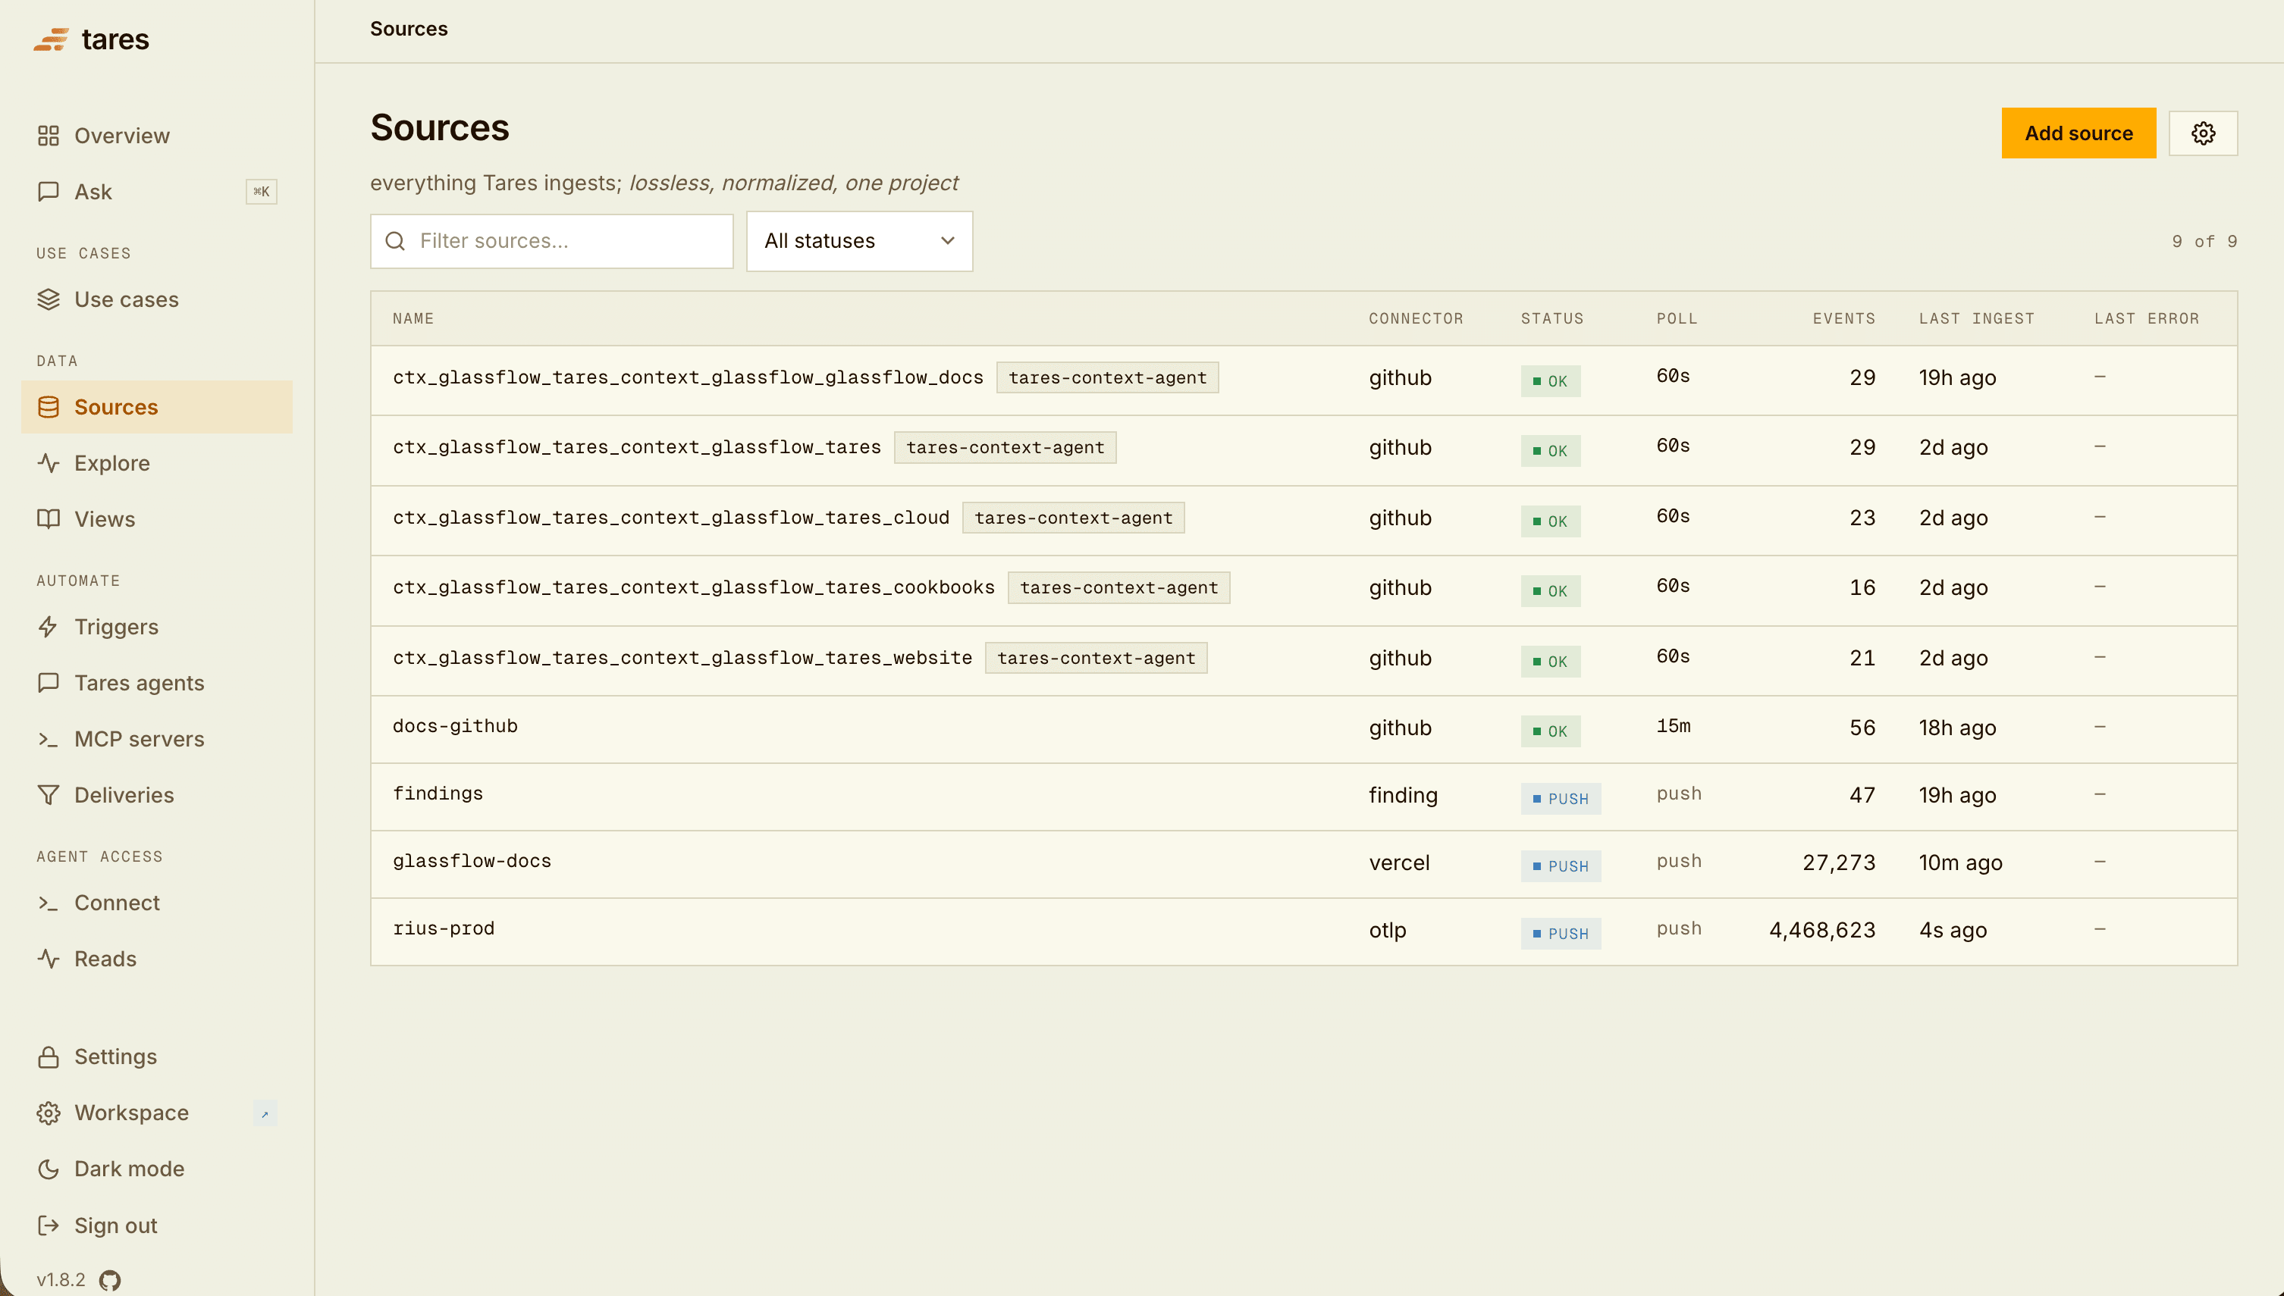The width and height of the screenshot is (2284, 1296).
Task: Click PUSH badge on findings row
Action: tap(1560, 800)
